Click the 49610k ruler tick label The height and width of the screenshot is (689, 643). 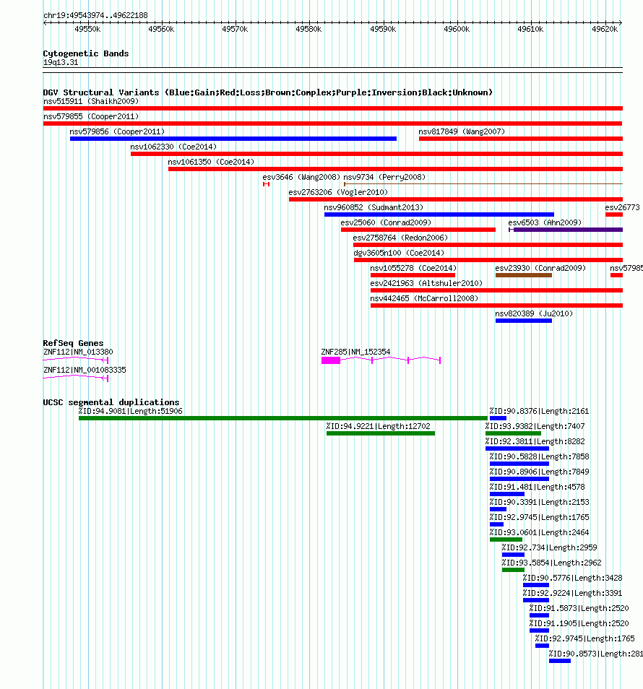[x=530, y=29]
